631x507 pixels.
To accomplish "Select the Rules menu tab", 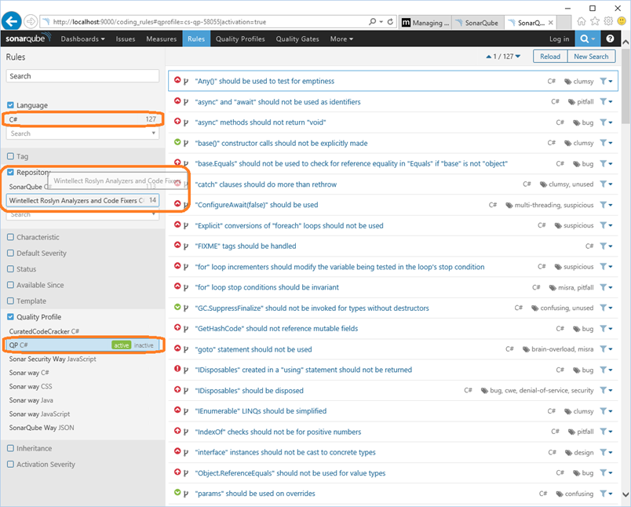I will (196, 39).
